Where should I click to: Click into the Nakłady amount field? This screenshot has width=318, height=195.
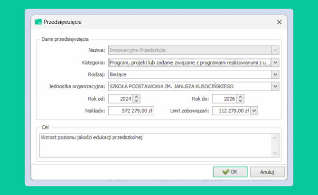pos(131,111)
